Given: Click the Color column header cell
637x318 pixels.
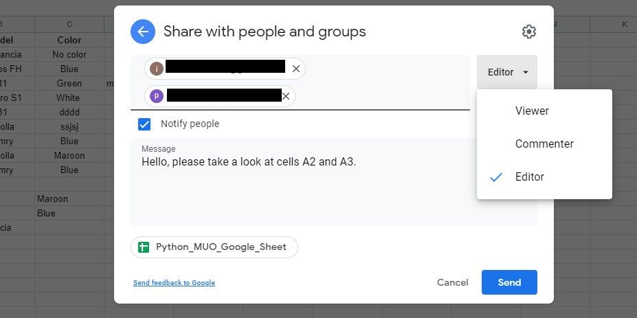Looking at the screenshot, I should (69, 40).
